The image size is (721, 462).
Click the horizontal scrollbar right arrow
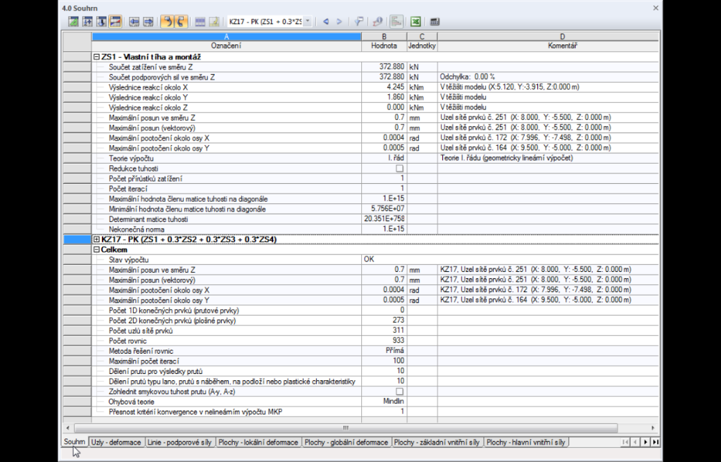[x=652, y=428]
